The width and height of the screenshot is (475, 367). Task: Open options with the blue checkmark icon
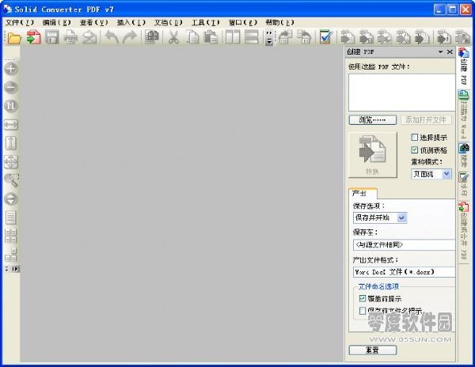point(325,38)
